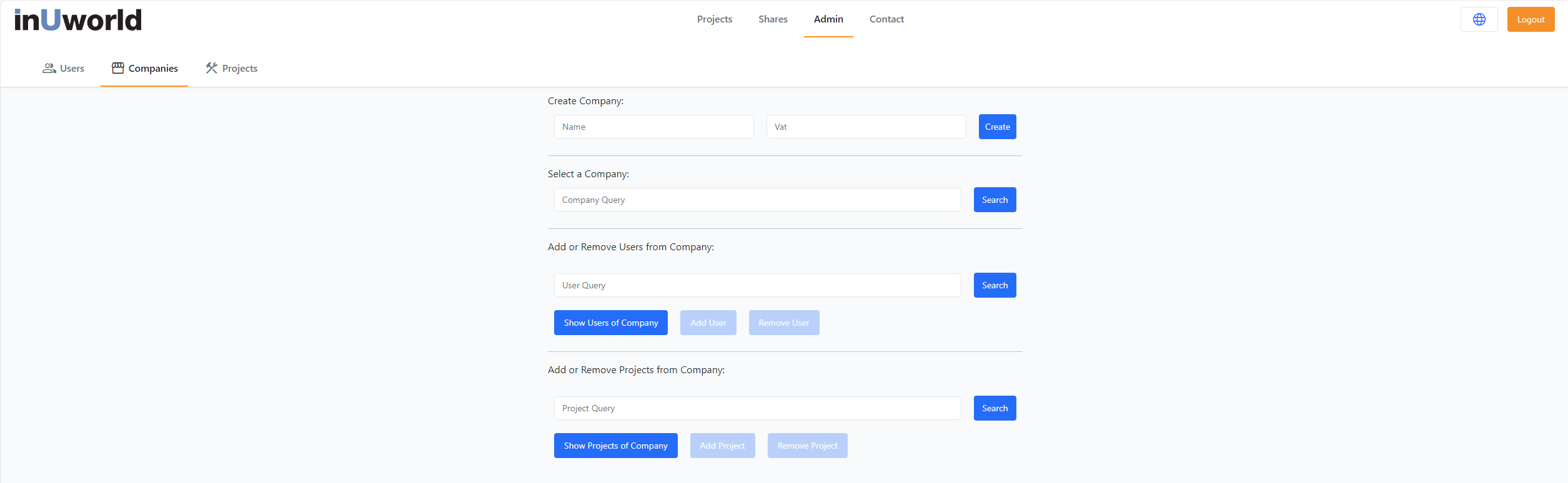Open the Contact page link
Image resolution: width=1568 pixels, height=483 pixels.
coord(886,19)
